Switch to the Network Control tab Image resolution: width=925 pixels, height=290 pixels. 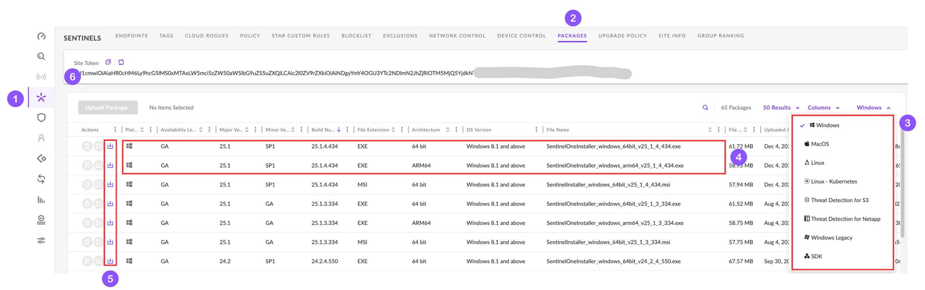(x=457, y=36)
